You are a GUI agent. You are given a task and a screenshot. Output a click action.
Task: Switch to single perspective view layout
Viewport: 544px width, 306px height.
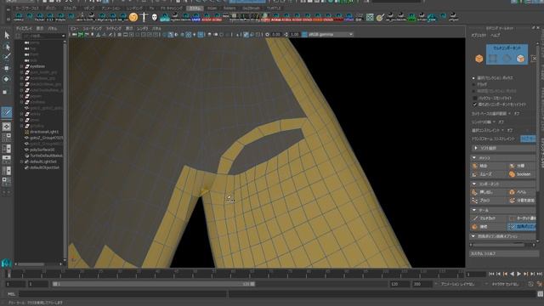[6, 127]
